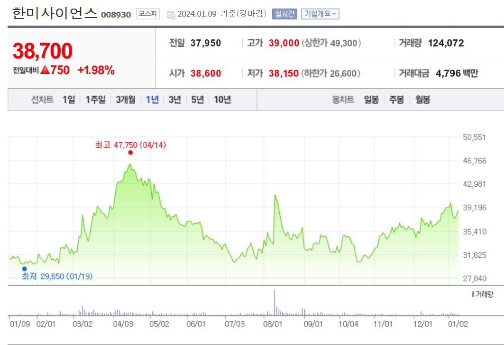Click the 39,196 y-axis label
The width and height of the screenshot is (504, 345).
pyautogui.click(x=475, y=208)
